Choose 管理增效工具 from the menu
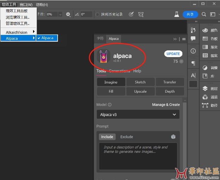The height and width of the screenshot is (180, 220). click(x=18, y=24)
